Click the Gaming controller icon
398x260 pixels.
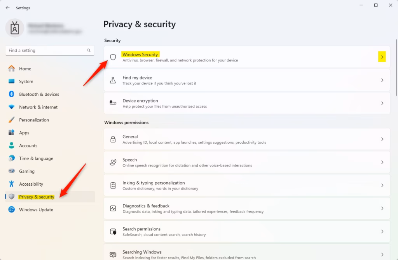pyautogui.click(x=11, y=171)
